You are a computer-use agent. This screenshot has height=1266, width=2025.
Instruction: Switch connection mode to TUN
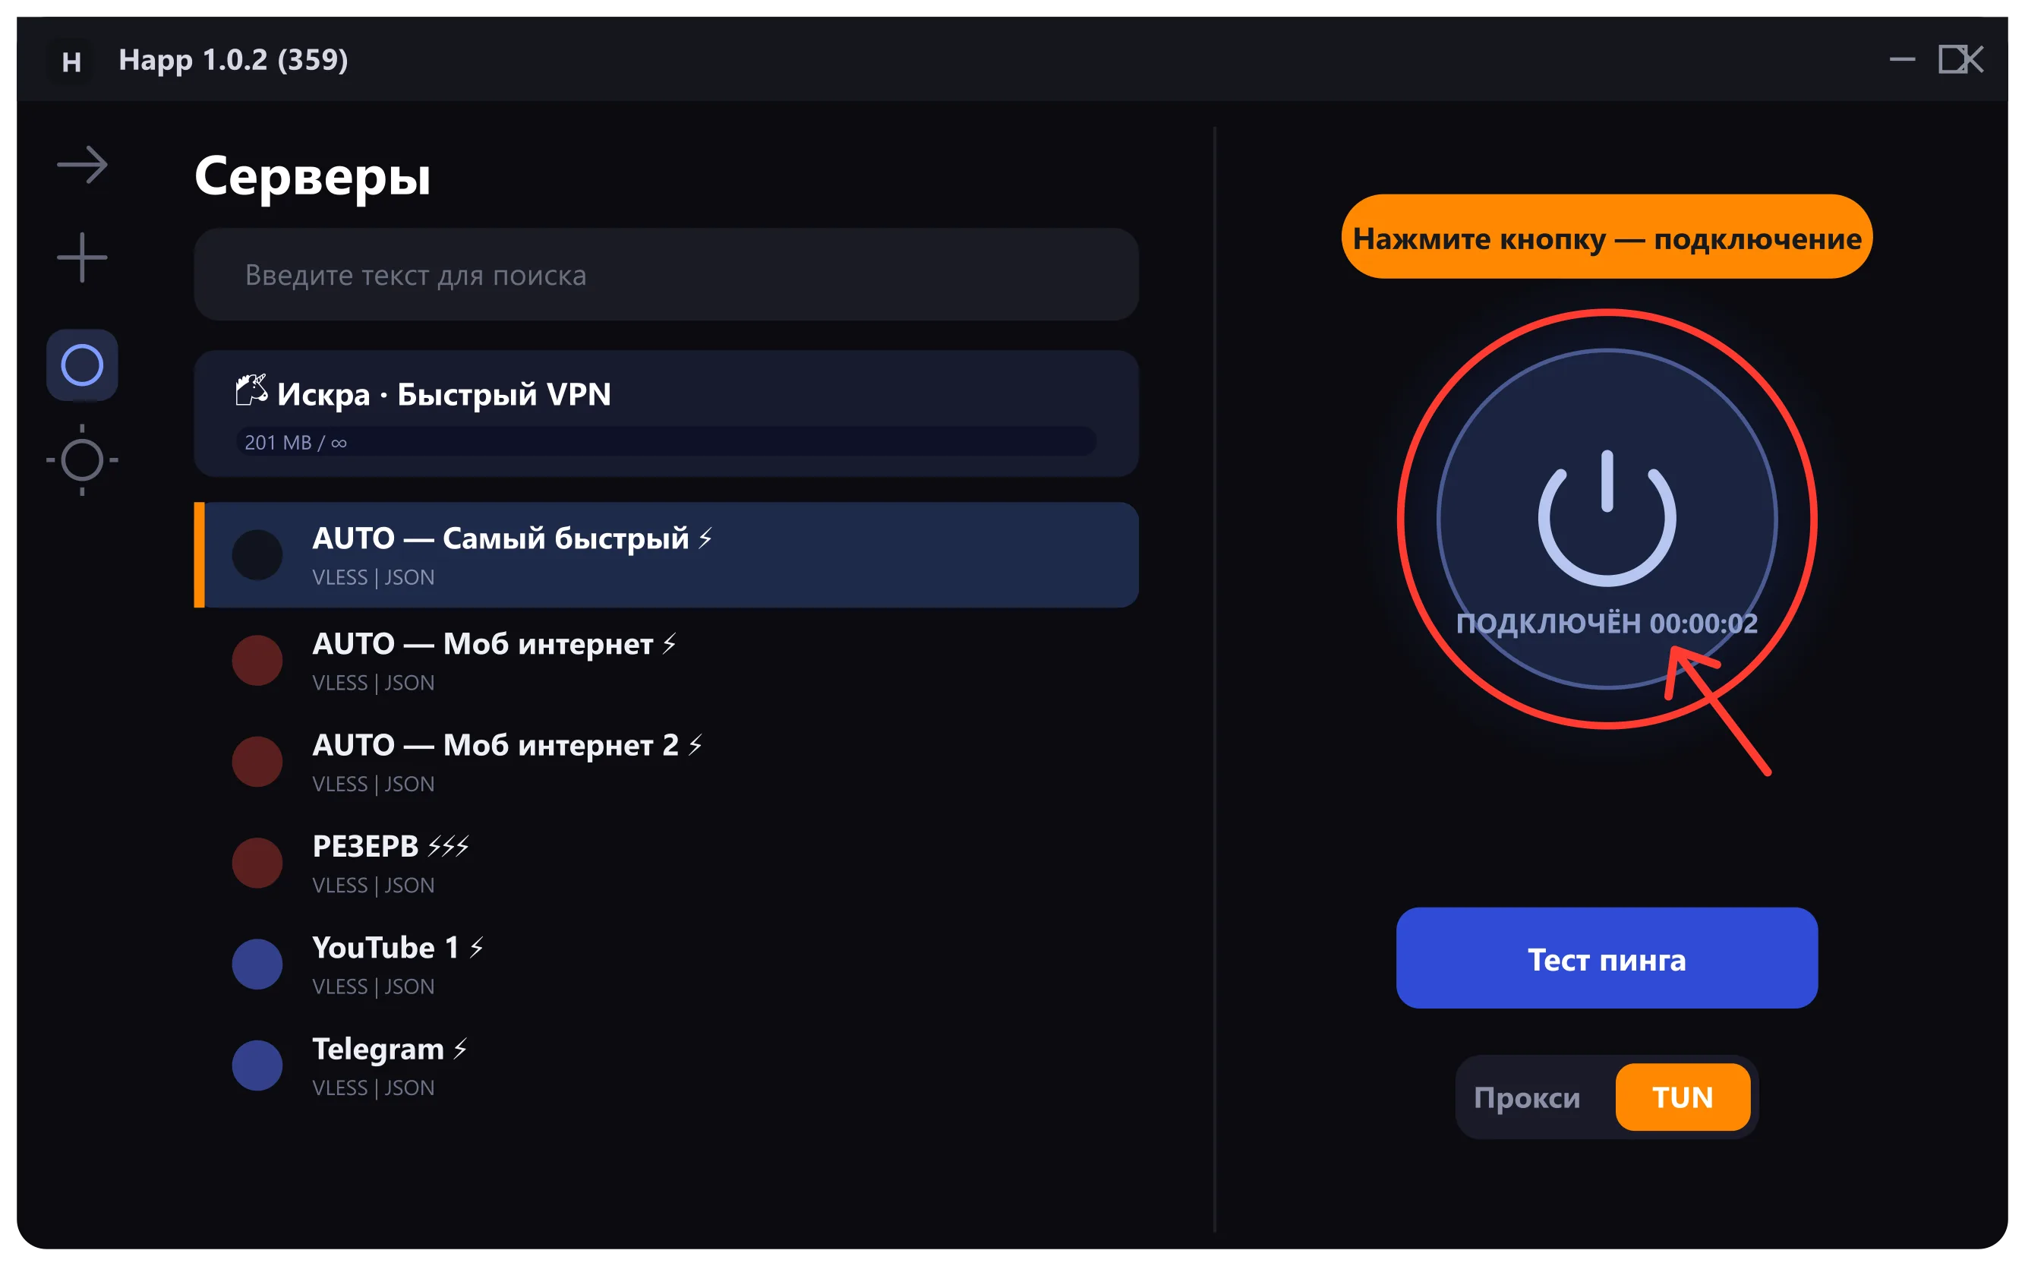click(x=1683, y=1097)
